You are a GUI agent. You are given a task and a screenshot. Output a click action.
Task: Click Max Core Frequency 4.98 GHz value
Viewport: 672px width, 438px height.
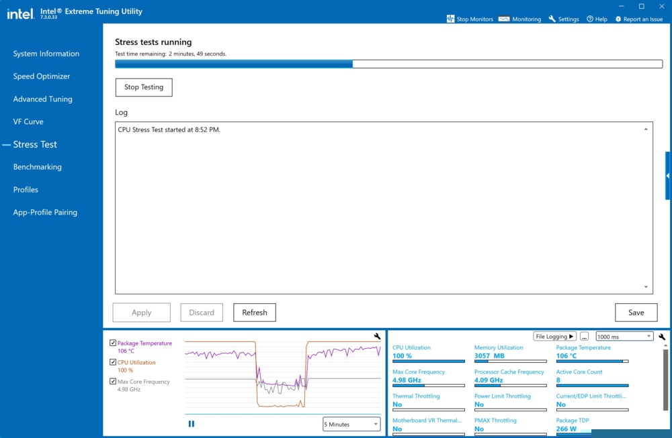click(407, 380)
